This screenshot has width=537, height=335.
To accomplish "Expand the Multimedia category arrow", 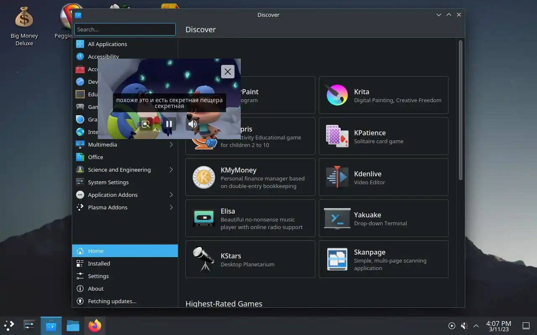I will pos(171,144).
